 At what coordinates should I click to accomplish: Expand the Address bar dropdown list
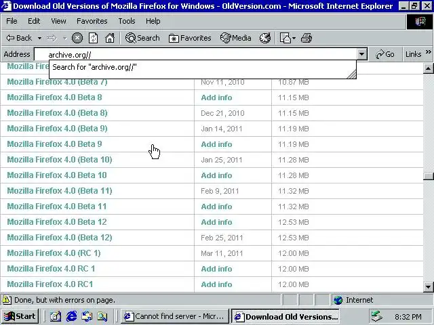(361, 54)
